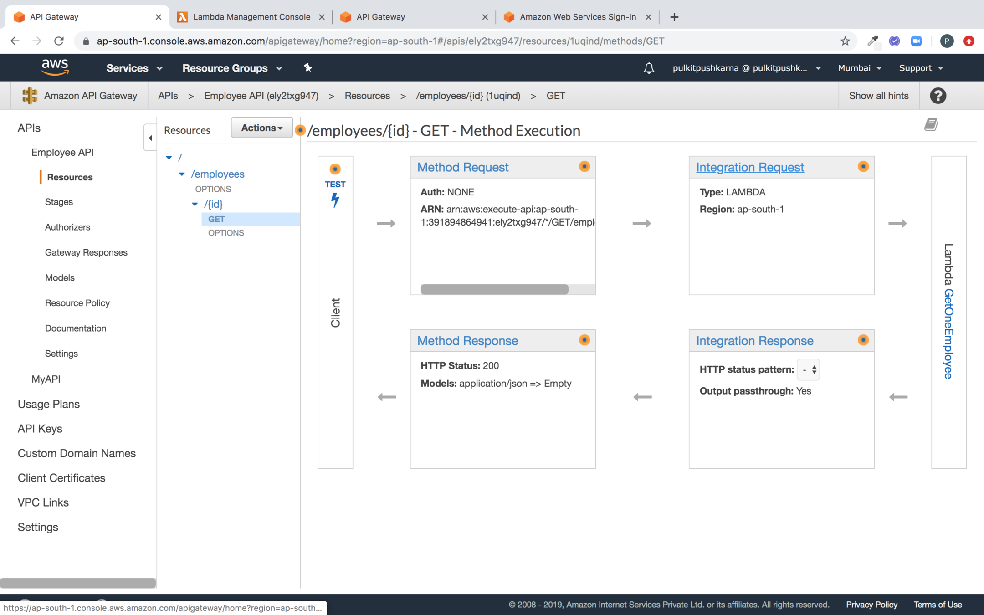This screenshot has height=615, width=984.
Task: Click Show all hints button
Action: coord(878,96)
